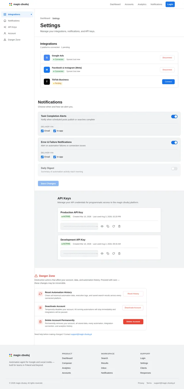Go to Notifications in top navigation

point(156,4)
